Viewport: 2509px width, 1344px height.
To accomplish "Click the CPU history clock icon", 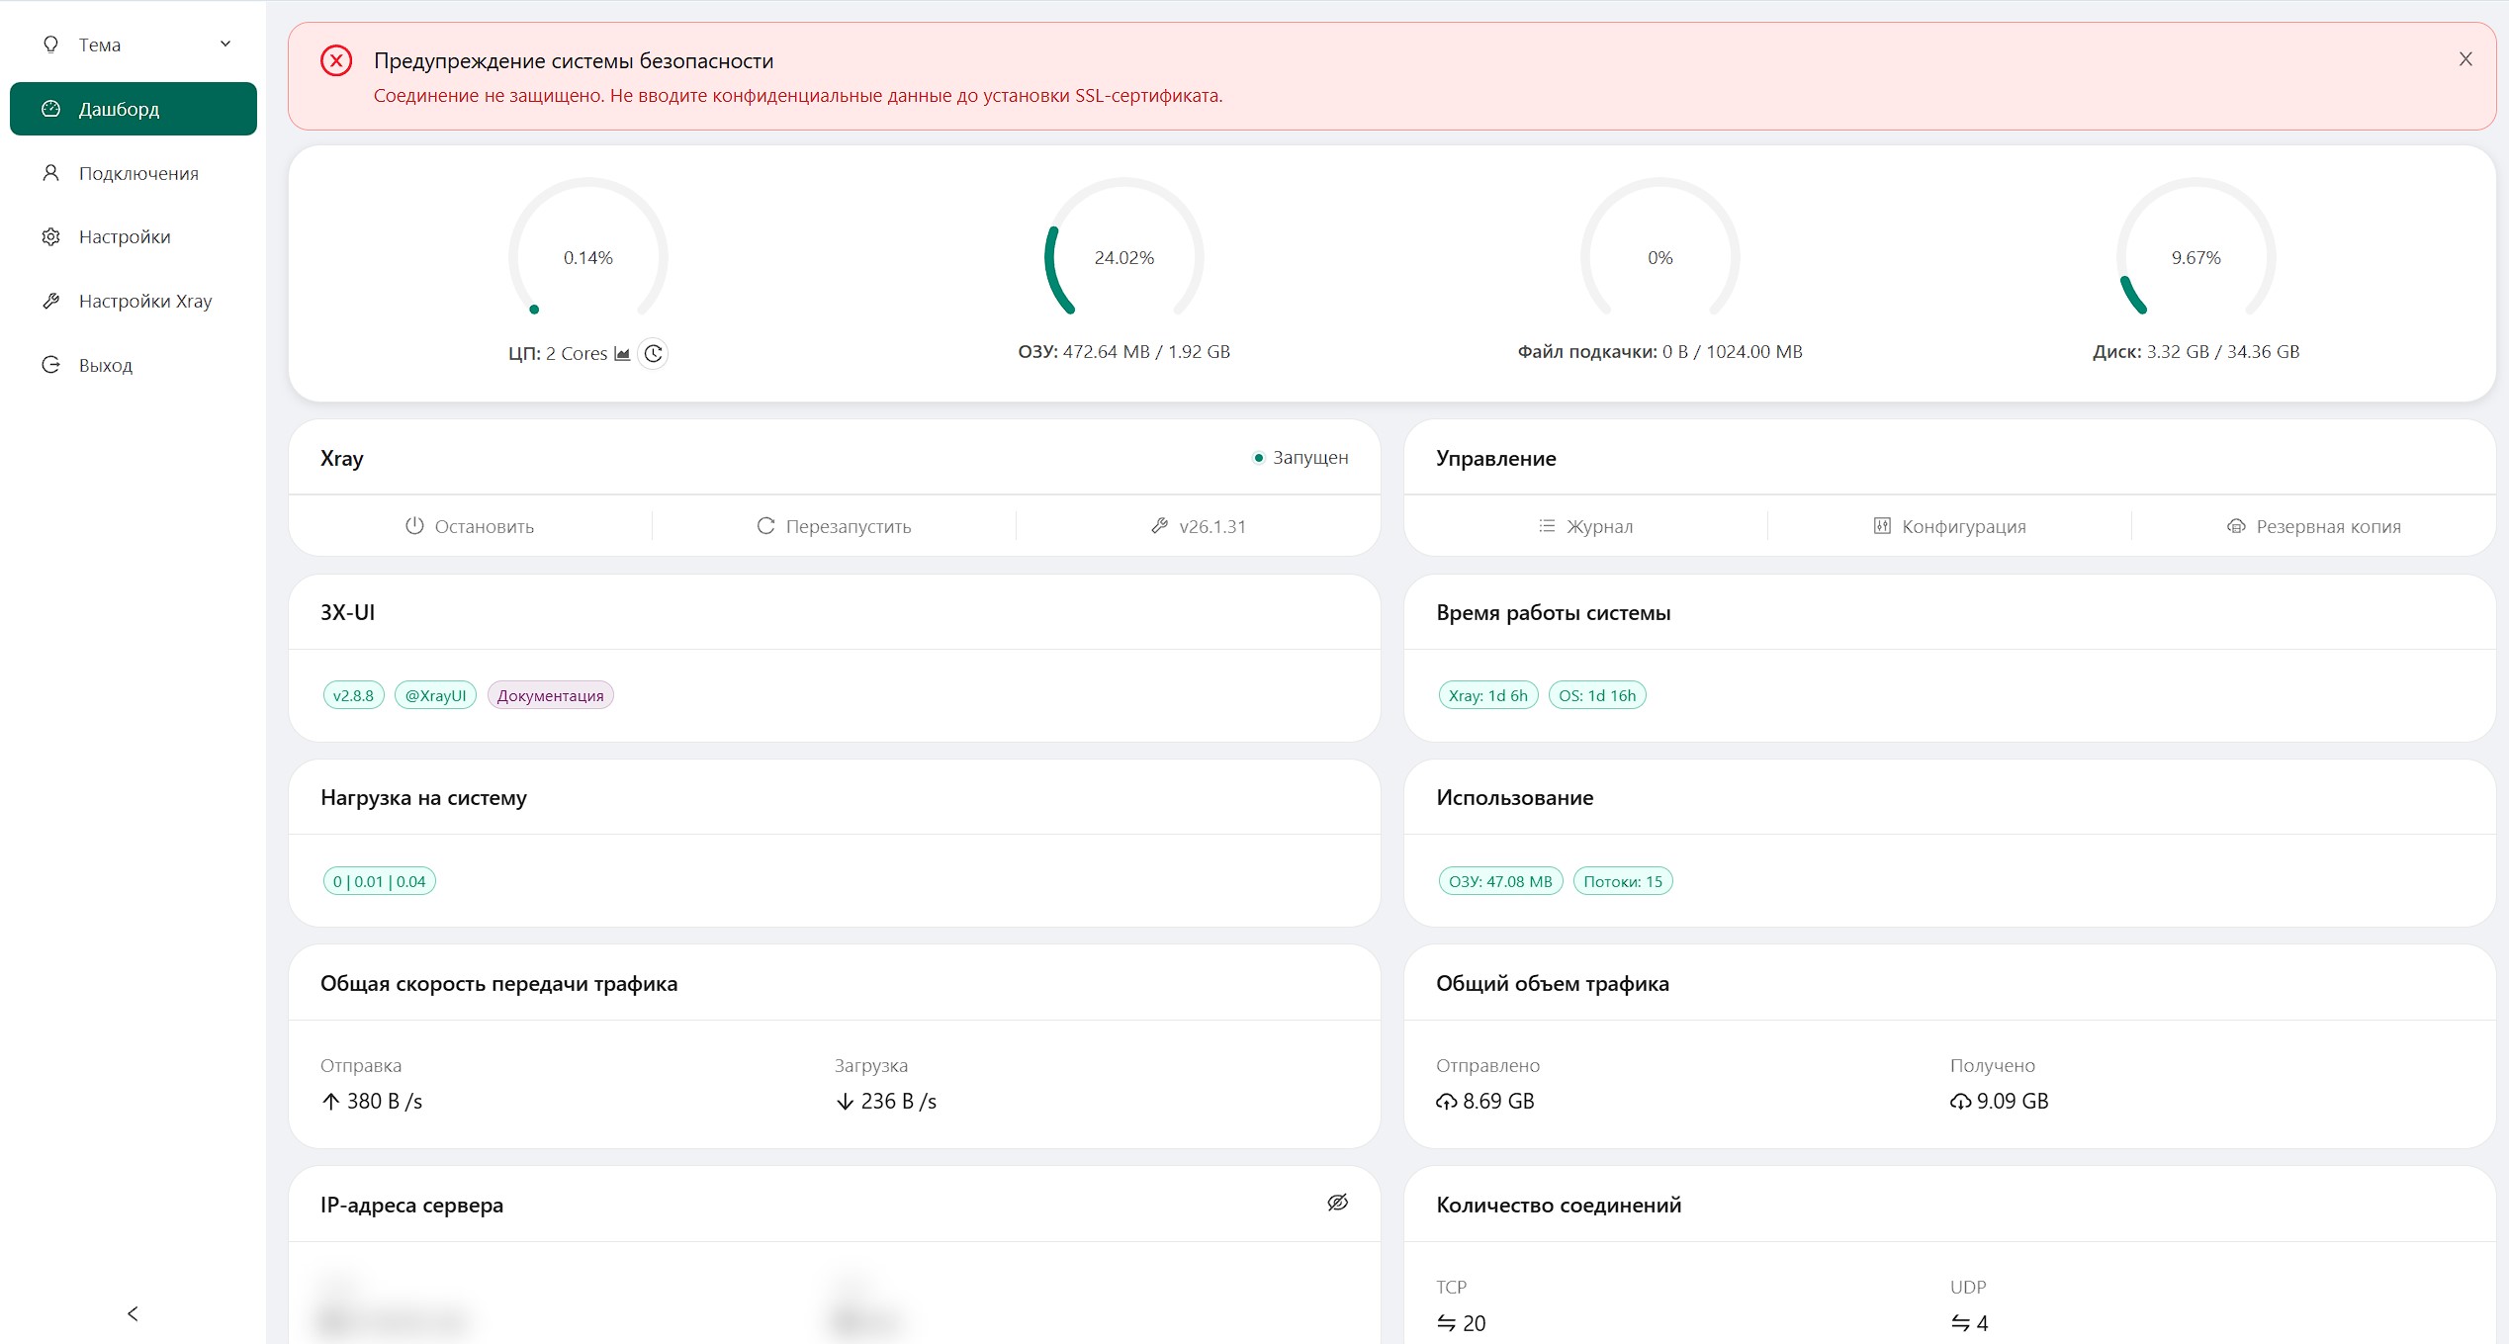I will point(653,353).
